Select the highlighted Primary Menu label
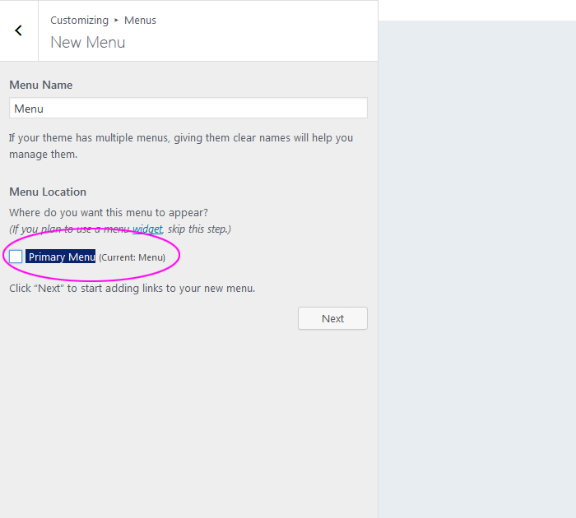This screenshot has height=518, width=576. [61, 257]
